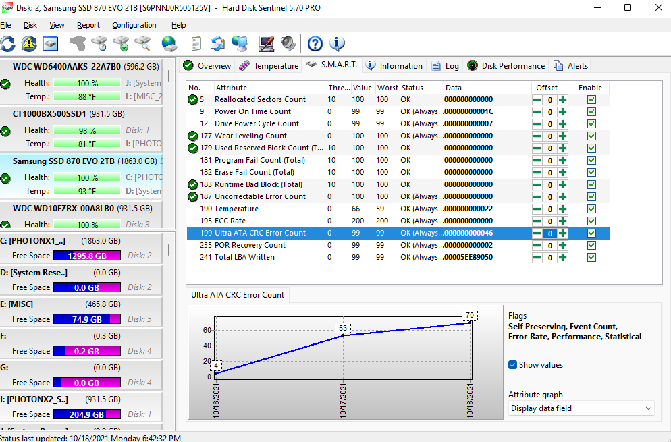Click the disk-with-magnifier surface test icon
Image resolution: width=671 pixels, height=442 pixels.
point(142,44)
